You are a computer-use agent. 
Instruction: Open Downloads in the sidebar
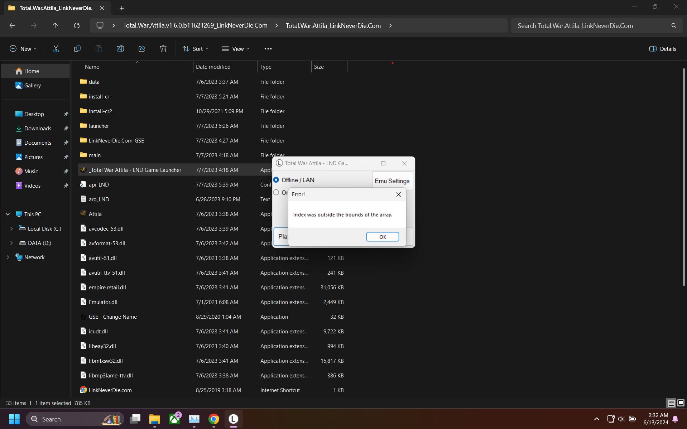point(38,128)
